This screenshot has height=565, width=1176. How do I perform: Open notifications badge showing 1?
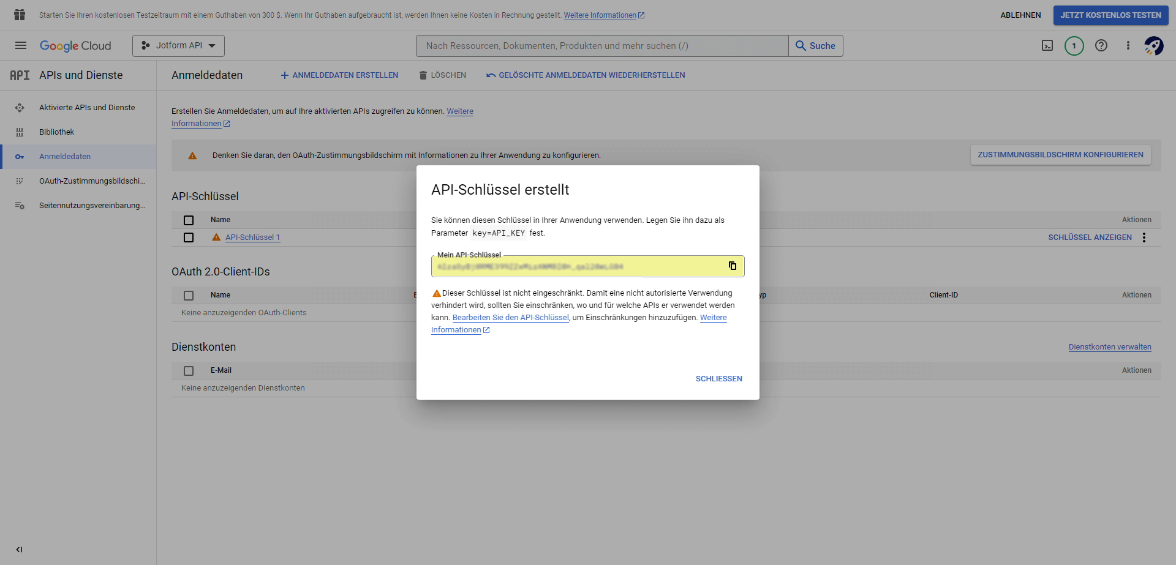(1074, 45)
